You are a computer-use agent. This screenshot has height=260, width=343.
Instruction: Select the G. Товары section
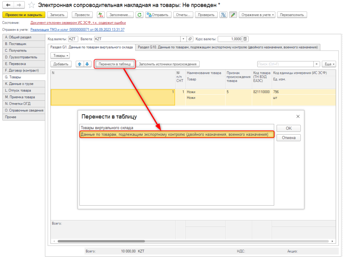coord(24,77)
